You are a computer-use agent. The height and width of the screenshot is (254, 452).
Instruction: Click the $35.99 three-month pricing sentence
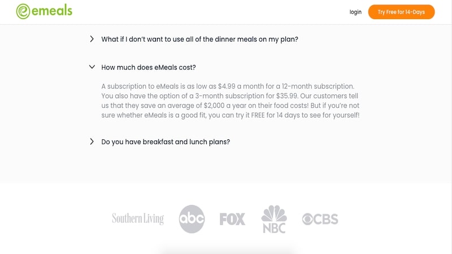click(200, 96)
